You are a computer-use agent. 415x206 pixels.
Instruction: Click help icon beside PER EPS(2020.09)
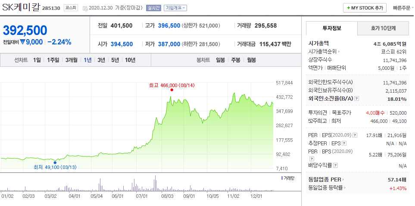(x=355, y=135)
